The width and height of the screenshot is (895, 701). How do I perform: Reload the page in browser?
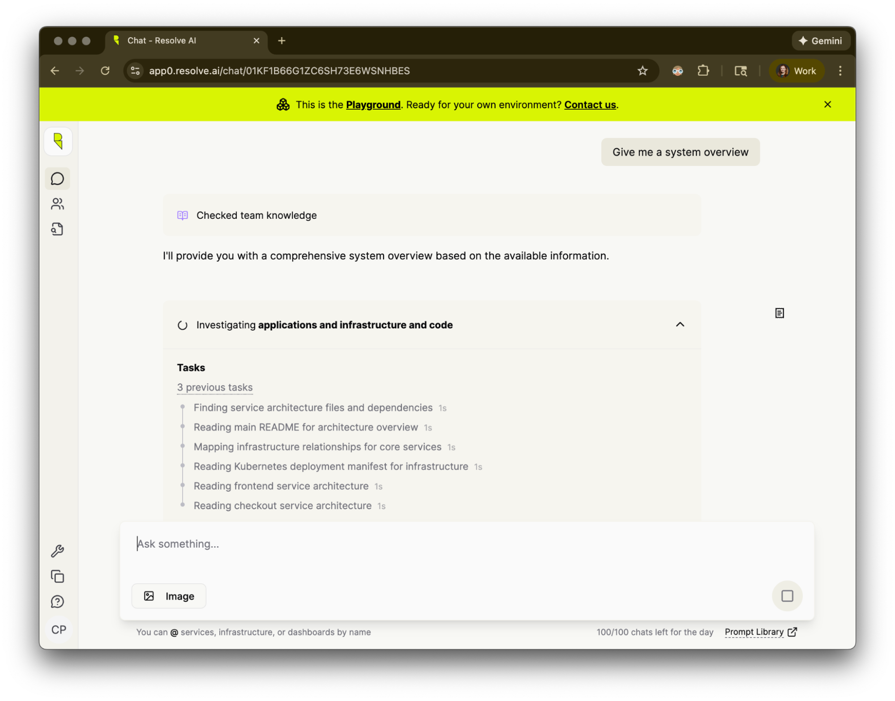[x=105, y=71]
